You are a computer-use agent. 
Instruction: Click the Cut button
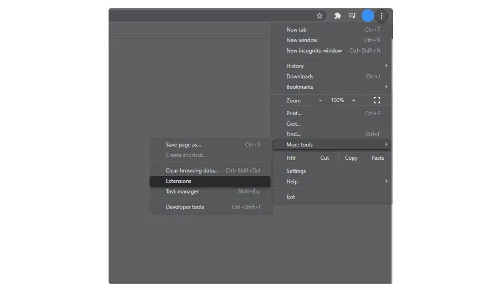tap(324, 158)
